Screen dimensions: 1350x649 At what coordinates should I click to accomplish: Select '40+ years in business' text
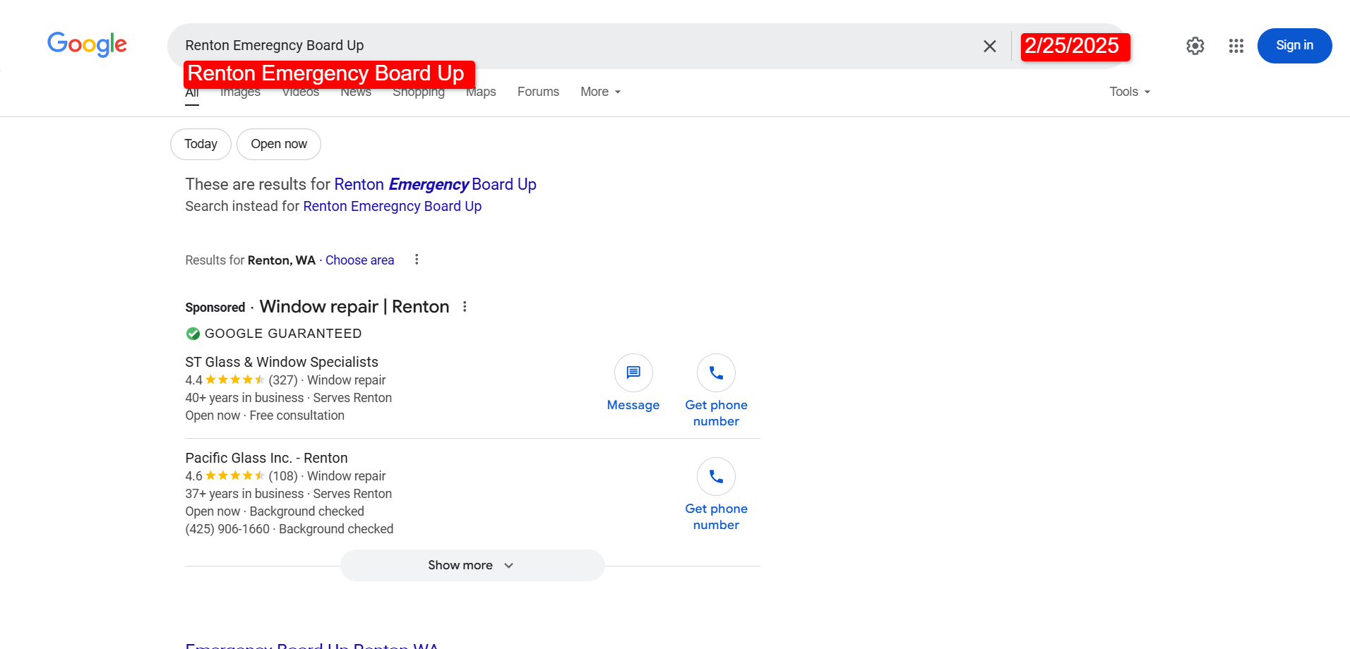tap(244, 398)
